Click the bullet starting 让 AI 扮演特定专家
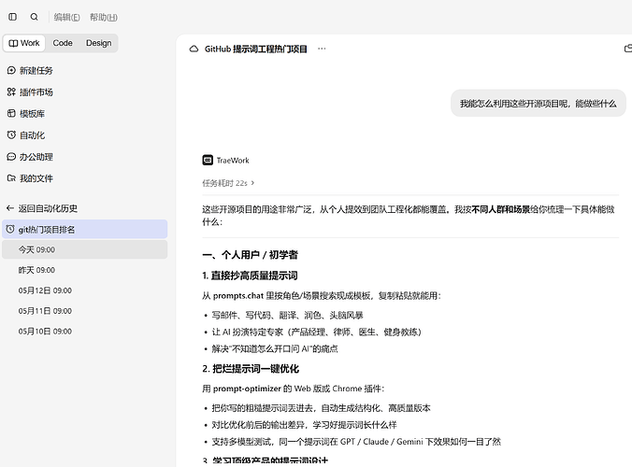This screenshot has width=632, height=467. [317, 333]
